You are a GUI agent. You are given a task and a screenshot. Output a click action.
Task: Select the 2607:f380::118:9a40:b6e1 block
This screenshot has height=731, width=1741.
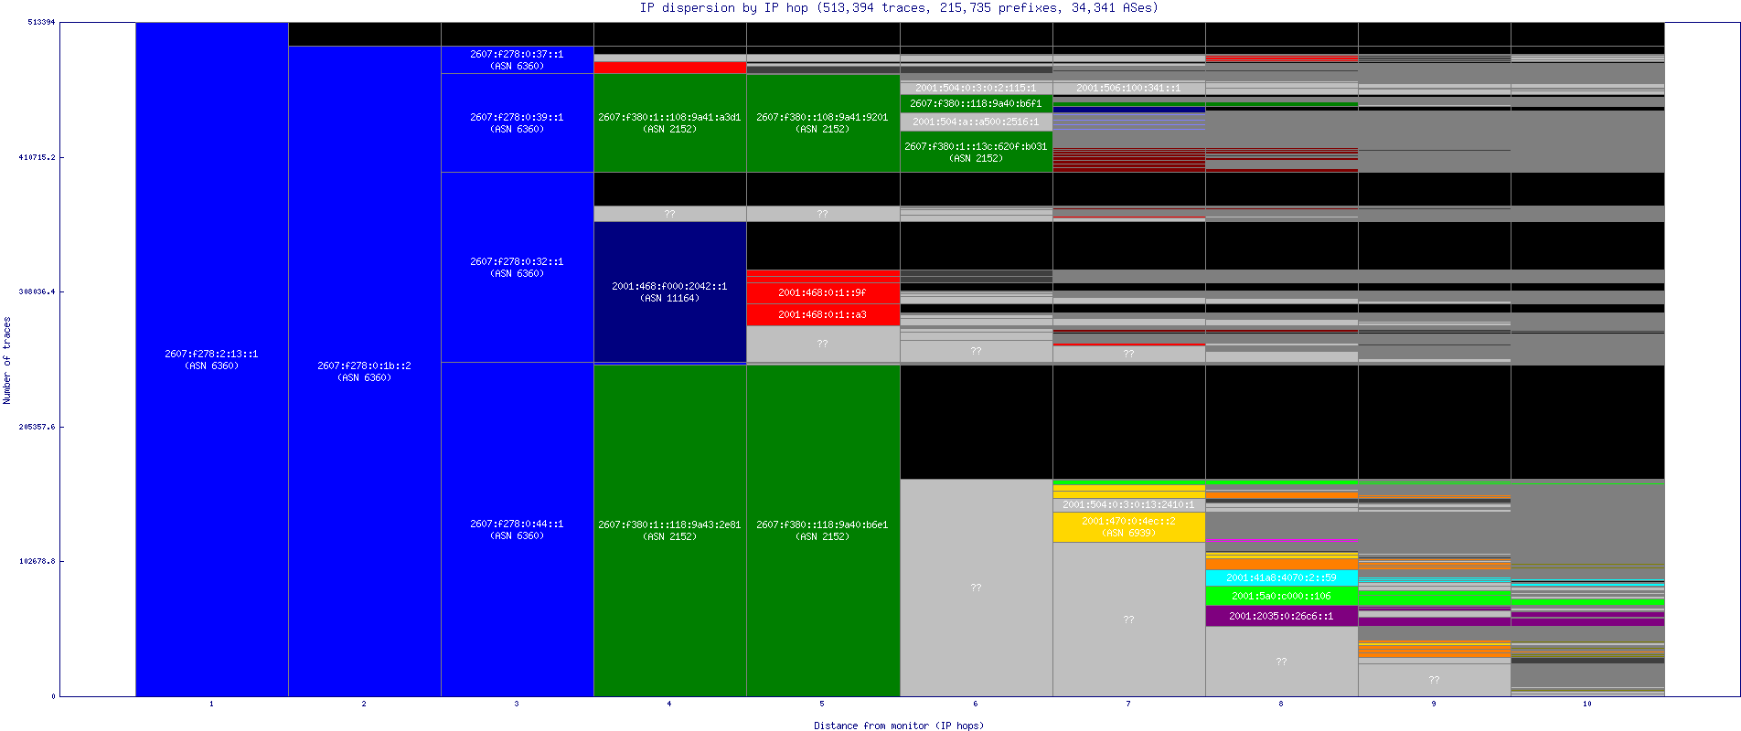coord(823,530)
